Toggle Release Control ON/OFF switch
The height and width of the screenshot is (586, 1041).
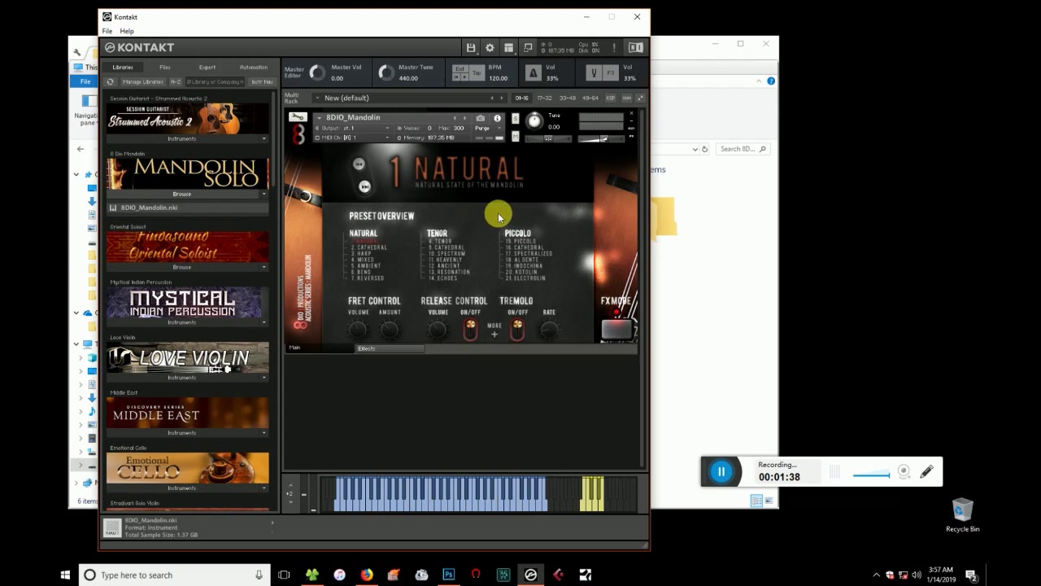pos(470,329)
